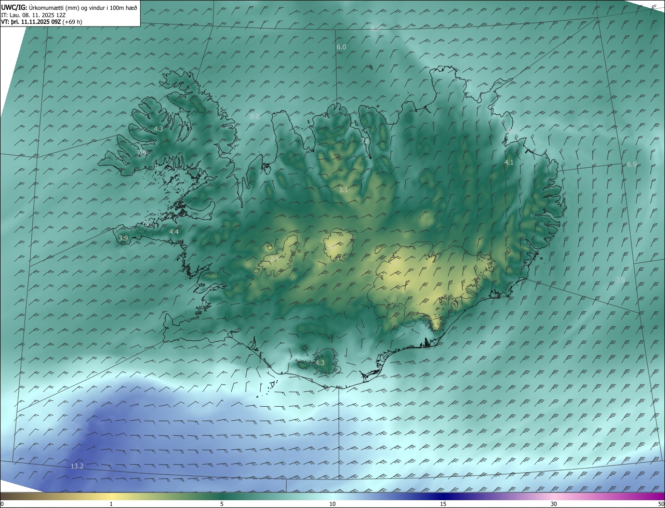Click the colorbar tick label 10
This screenshot has width=665, height=508.
(332, 504)
